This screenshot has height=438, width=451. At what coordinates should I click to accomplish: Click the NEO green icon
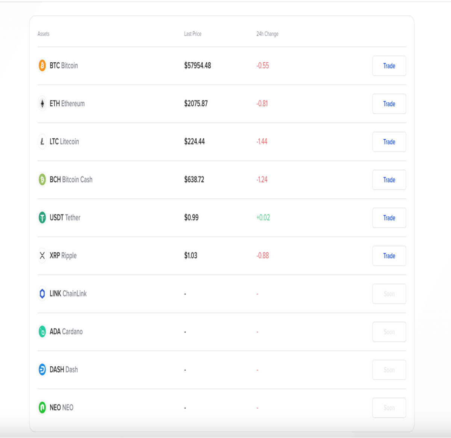pos(42,408)
